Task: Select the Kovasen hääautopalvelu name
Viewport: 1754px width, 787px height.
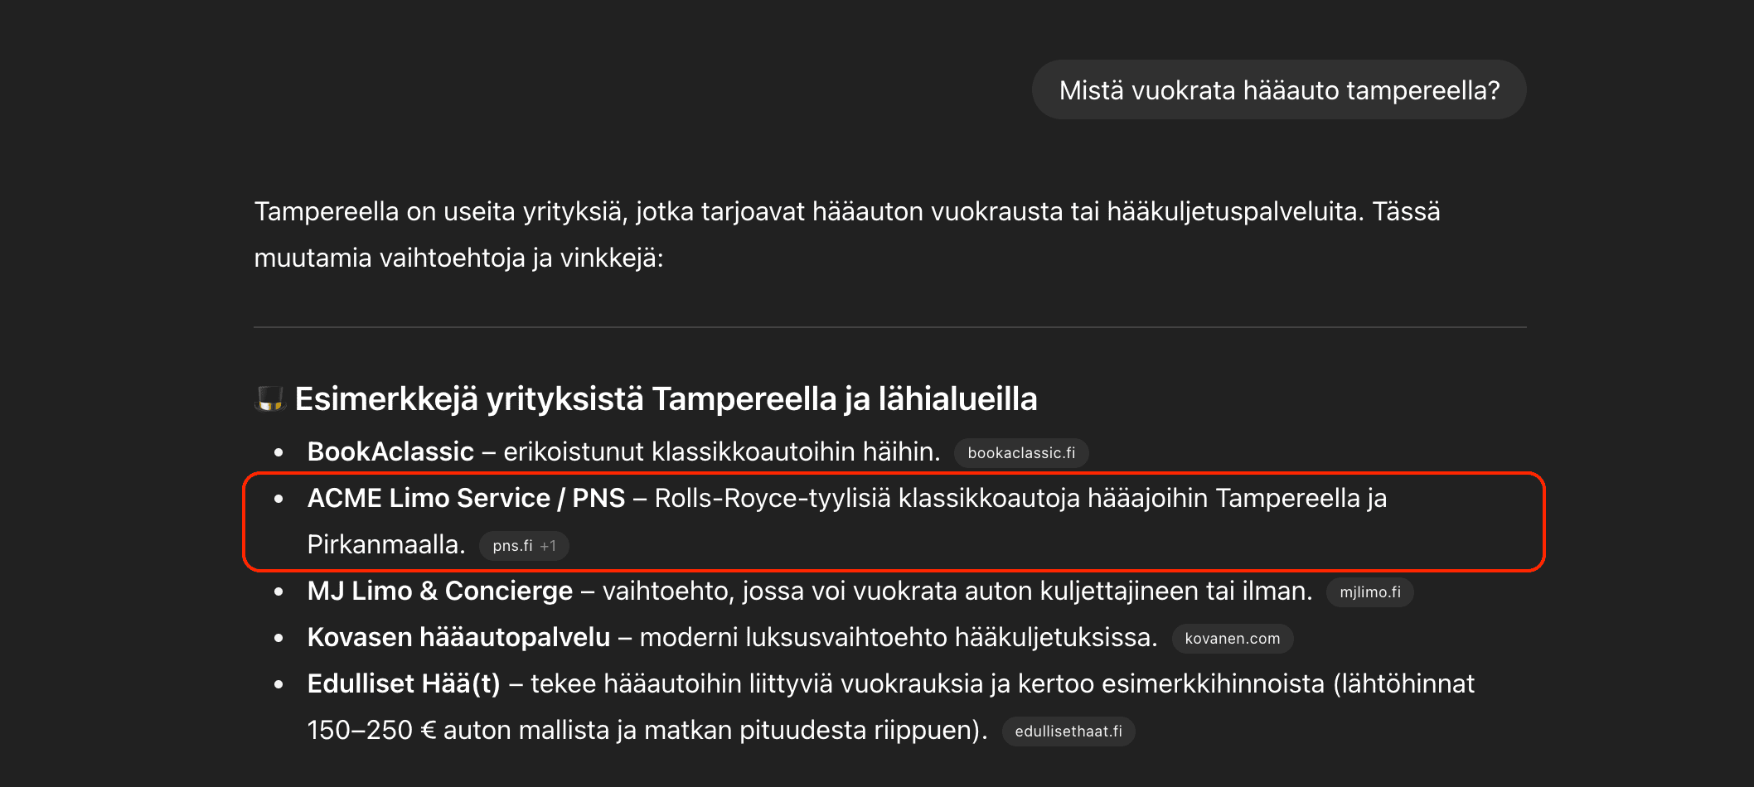Action: (x=458, y=637)
